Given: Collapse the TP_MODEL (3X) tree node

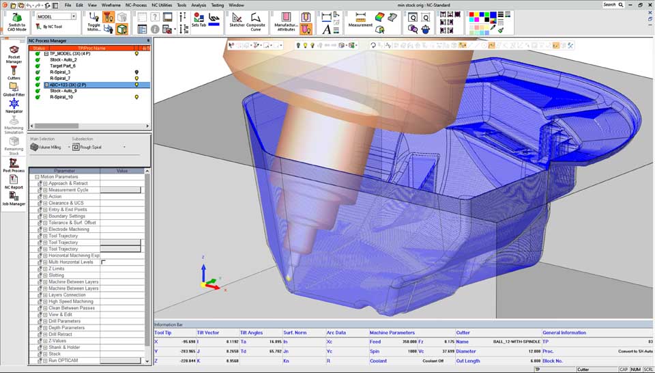Looking at the screenshot, I should pyautogui.click(x=46, y=53).
